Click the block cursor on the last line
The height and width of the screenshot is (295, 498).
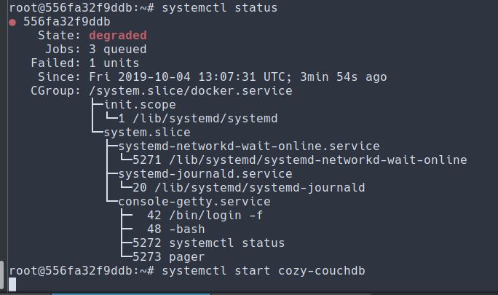coord(13,285)
